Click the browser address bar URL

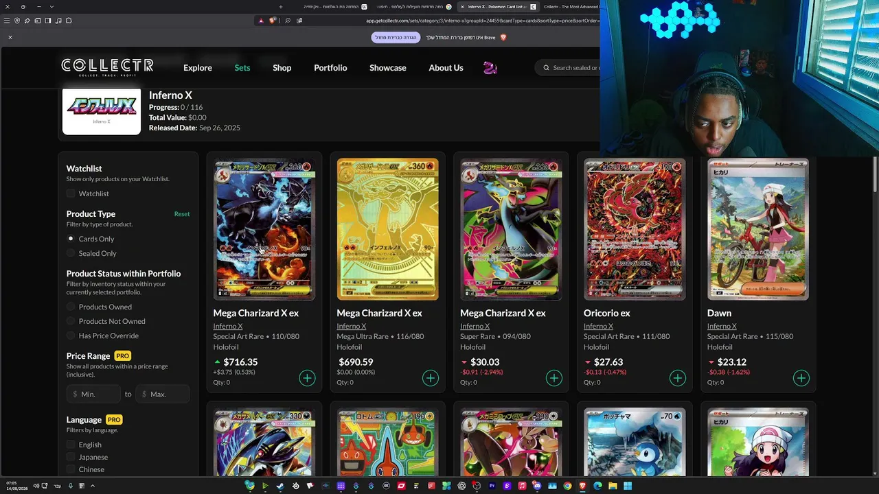point(482,21)
